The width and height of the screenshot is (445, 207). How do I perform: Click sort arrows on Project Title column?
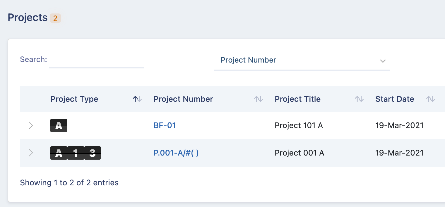(x=359, y=99)
